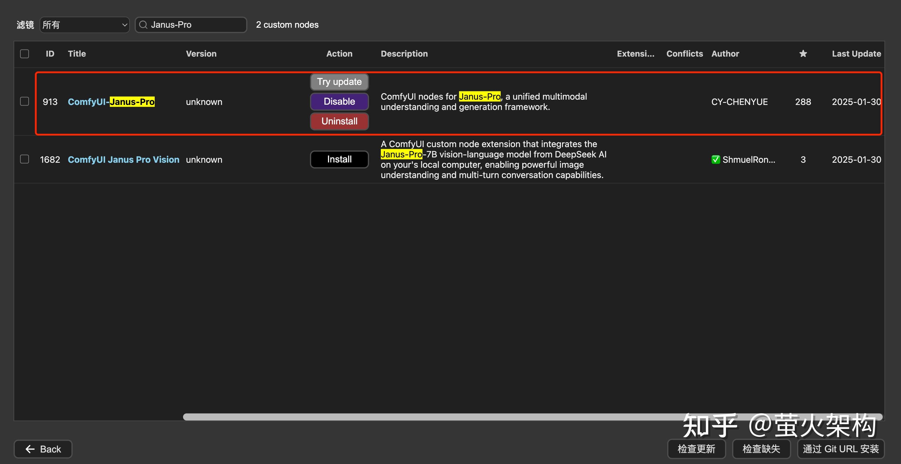Click Try update for ComfyUI-Janus-Pro

[x=339, y=82]
